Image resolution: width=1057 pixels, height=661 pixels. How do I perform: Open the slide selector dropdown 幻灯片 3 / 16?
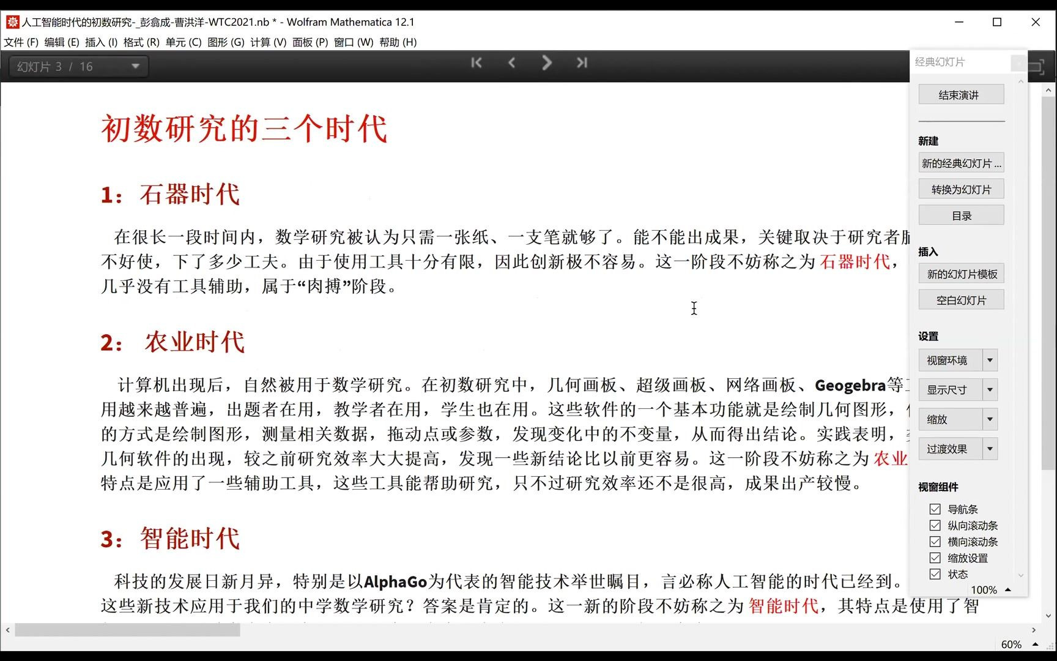(78, 67)
